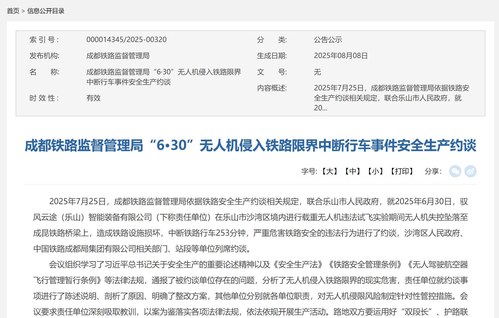Screen dimensions: 499x318
Task: Go to 首页 in the breadcrumb
Action: (x=13, y=11)
